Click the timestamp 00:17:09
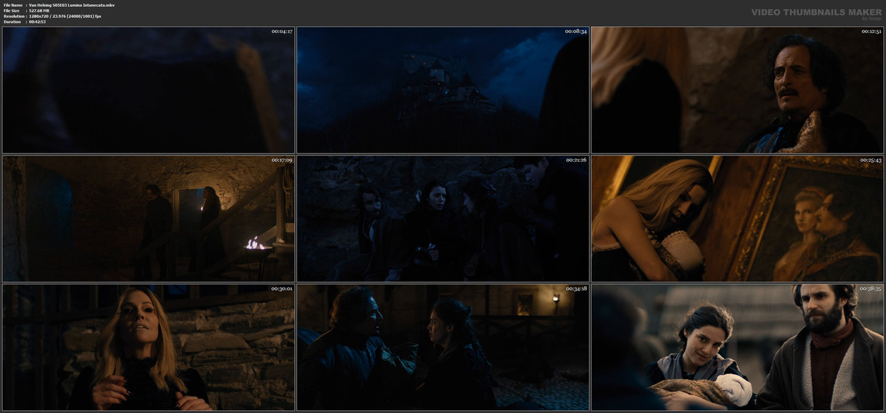 click(x=282, y=160)
